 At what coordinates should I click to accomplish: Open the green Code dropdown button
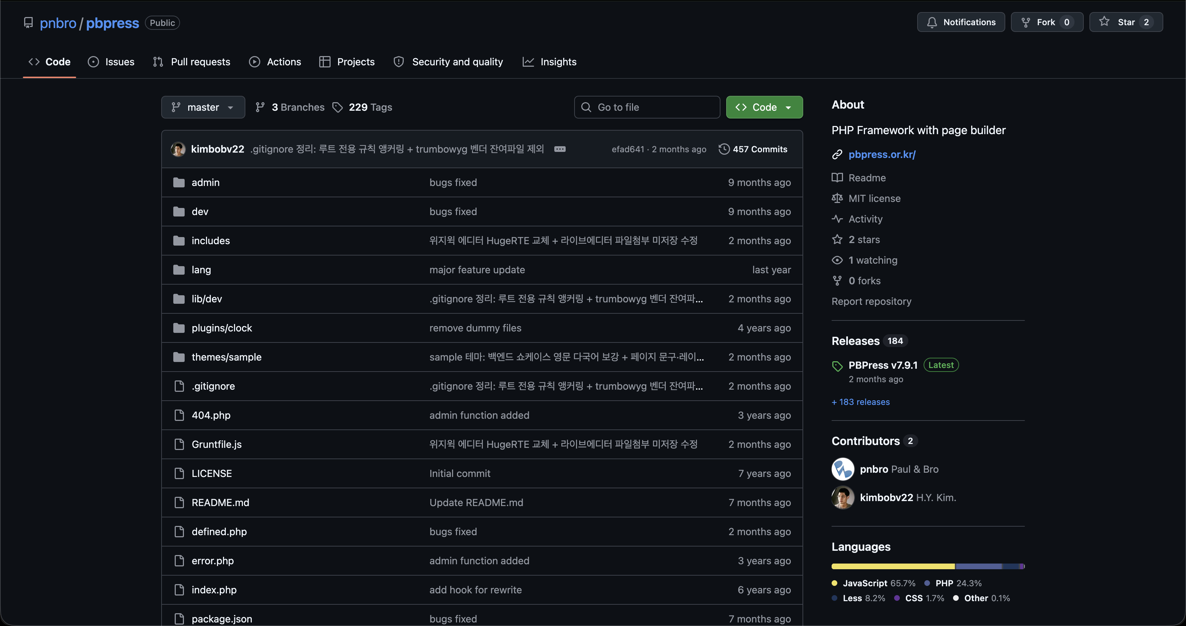coord(764,107)
